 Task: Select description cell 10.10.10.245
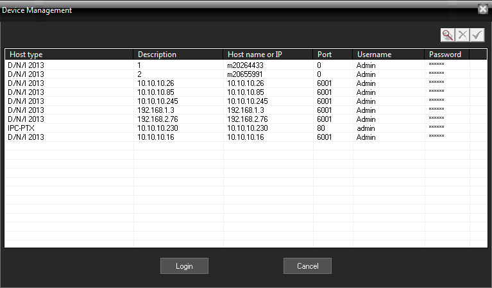[158, 101]
